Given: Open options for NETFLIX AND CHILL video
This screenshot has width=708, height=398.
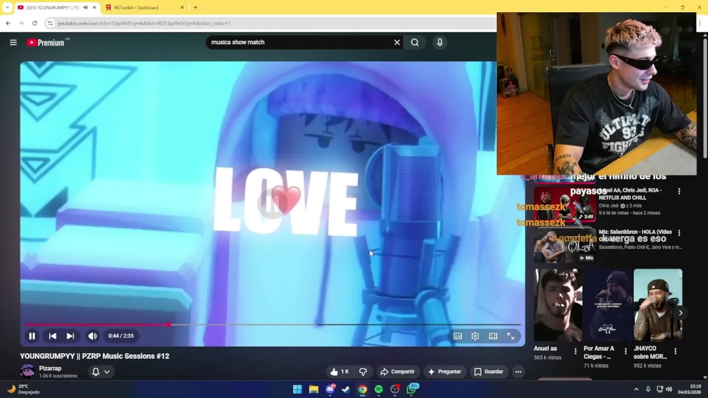Looking at the screenshot, I should coord(679,191).
